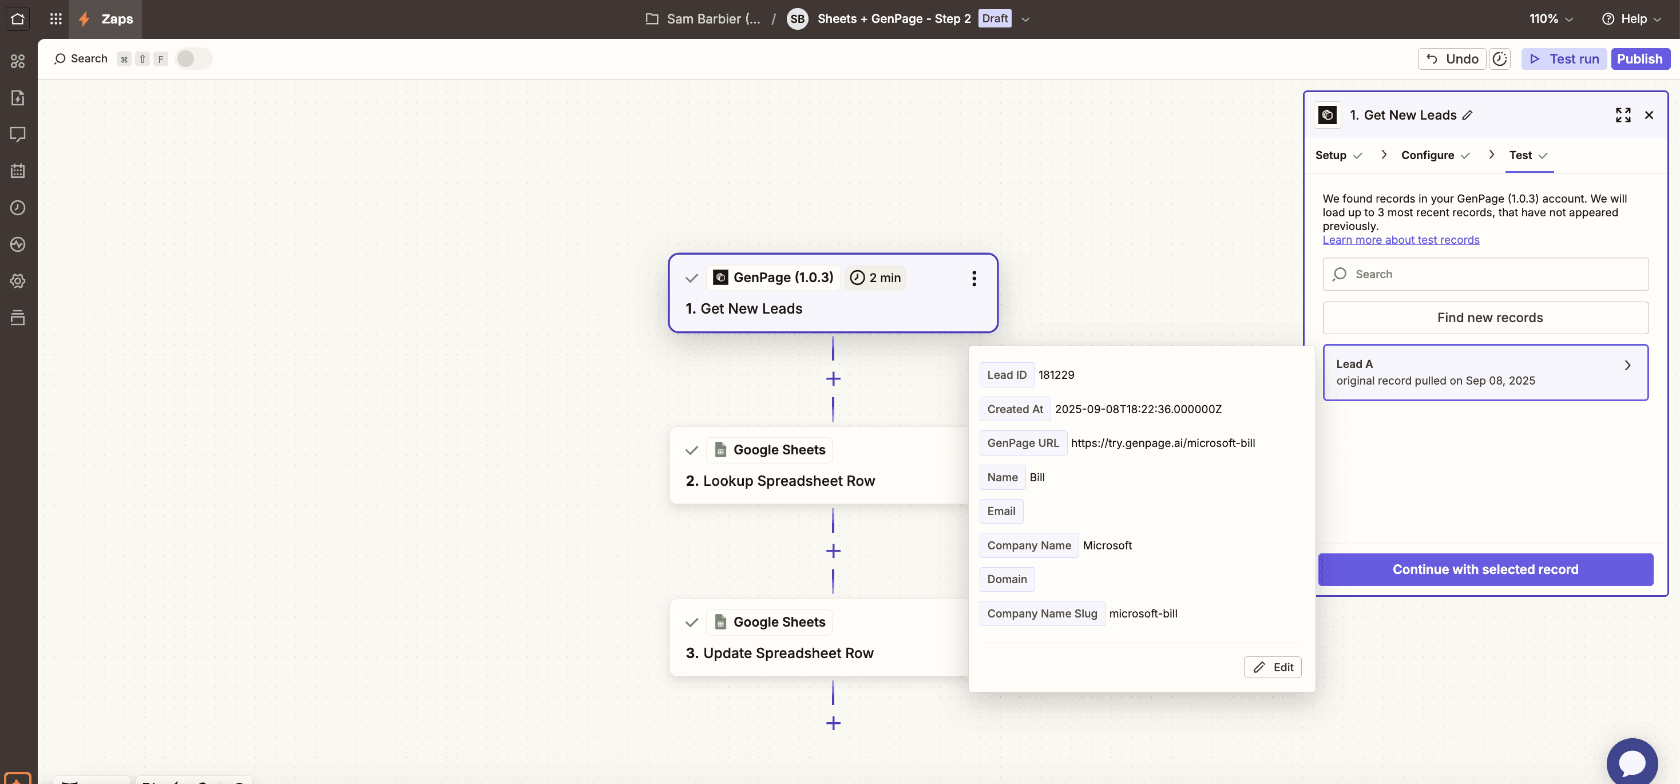Open Learn more about test records link
The image size is (1680, 784).
[x=1400, y=240]
